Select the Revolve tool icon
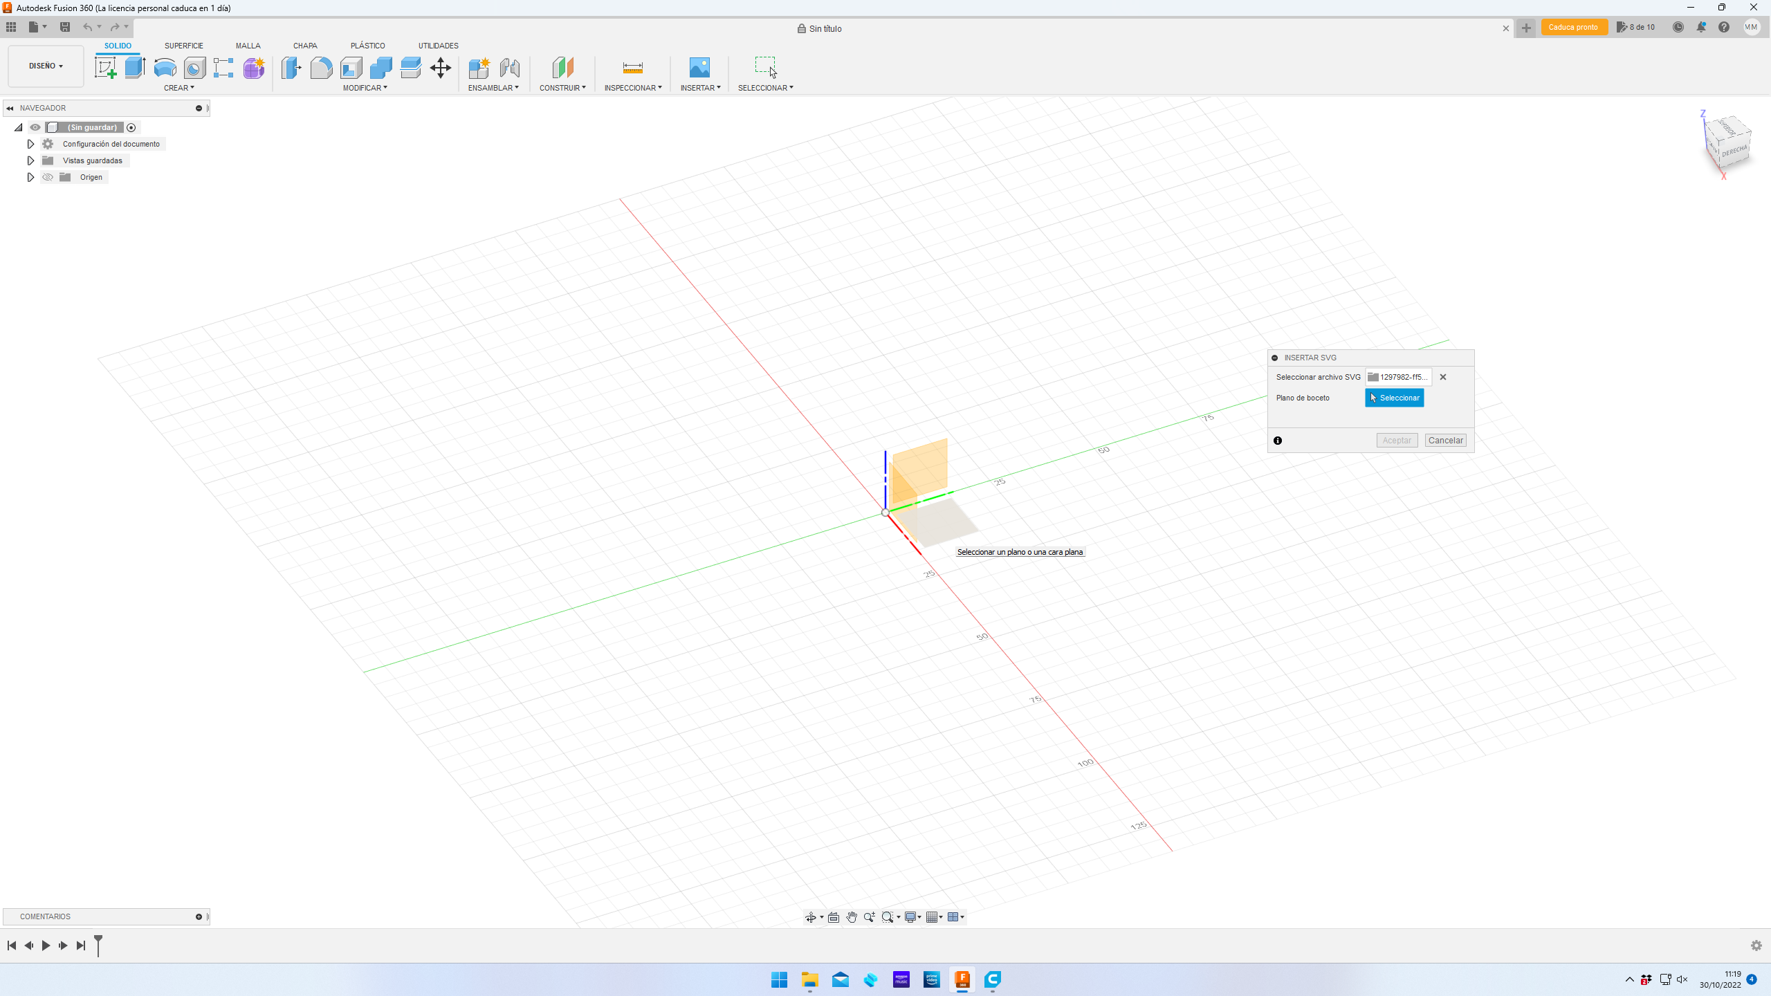 165,68
